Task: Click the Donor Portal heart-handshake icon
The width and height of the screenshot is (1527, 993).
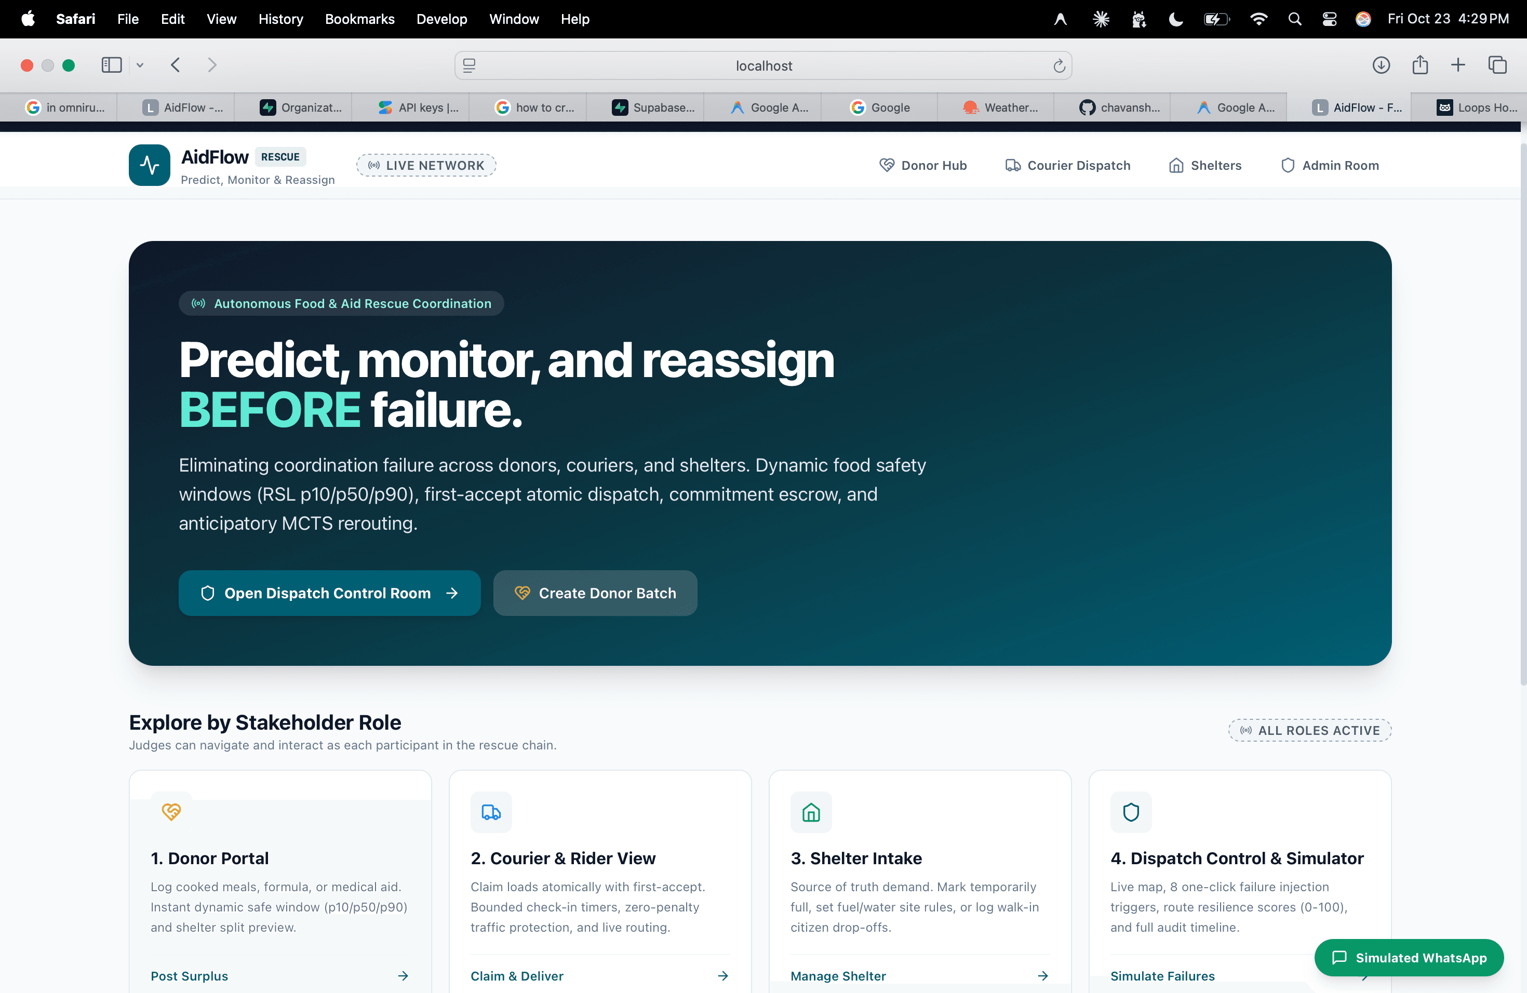Action: [x=171, y=811]
